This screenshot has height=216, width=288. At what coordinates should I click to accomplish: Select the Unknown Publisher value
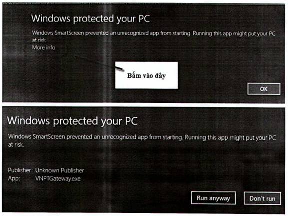click(x=60, y=170)
